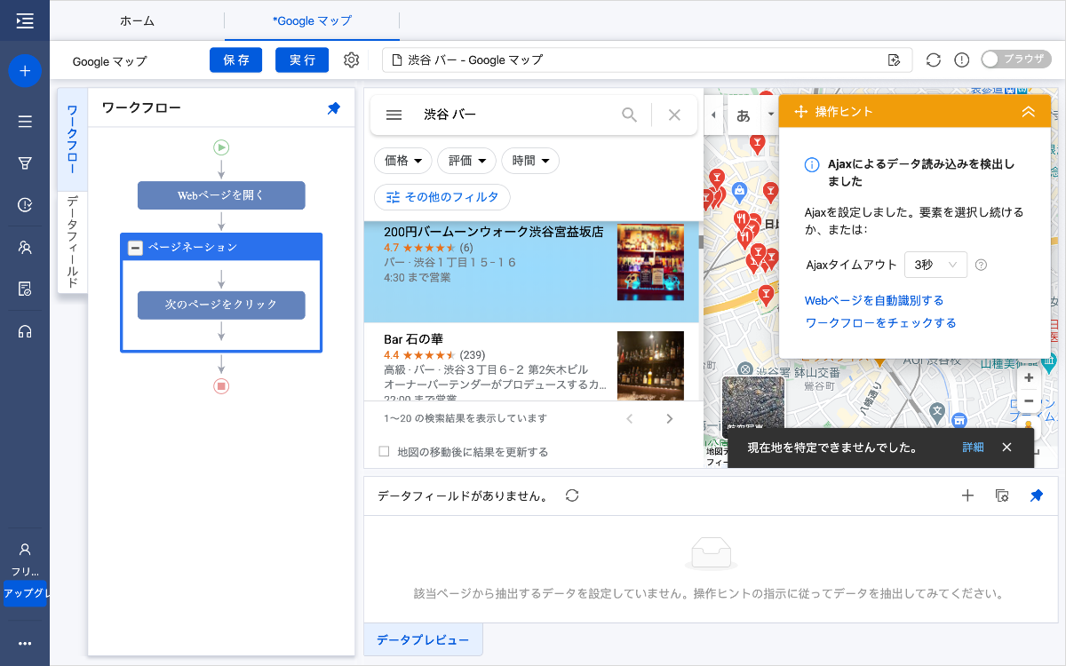Refresh data fields icon
The width and height of the screenshot is (1066, 666).
572,496
